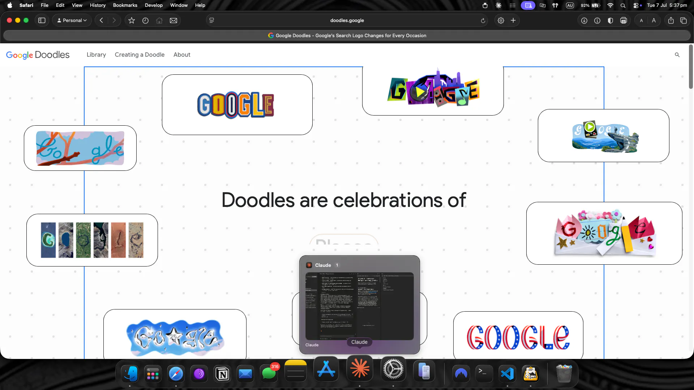Open the chrome blue-sky doodle card
Image resolution: width=694 pixels, height=390 pixels.
point(175,335)
